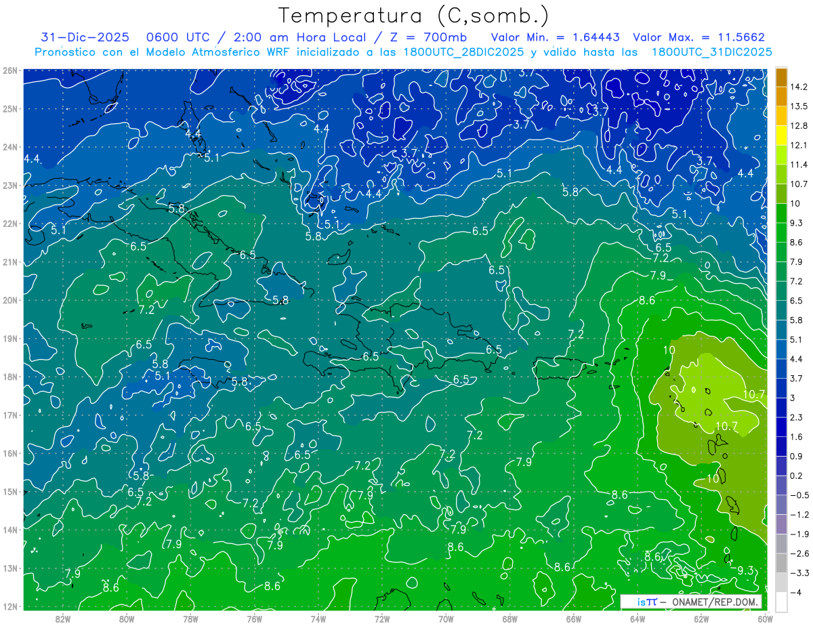Select the "Z = 700mb" pressure level text

[x=428, y=37]
